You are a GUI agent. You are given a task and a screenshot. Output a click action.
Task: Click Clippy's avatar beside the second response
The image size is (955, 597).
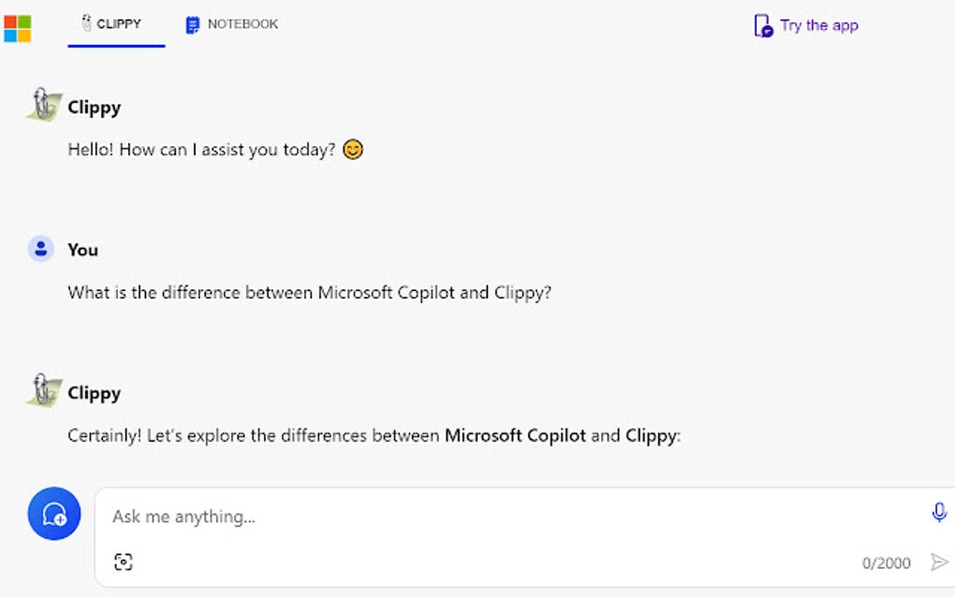41,389
